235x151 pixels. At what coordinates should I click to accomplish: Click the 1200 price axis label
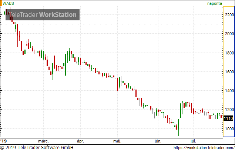point(229,110)
